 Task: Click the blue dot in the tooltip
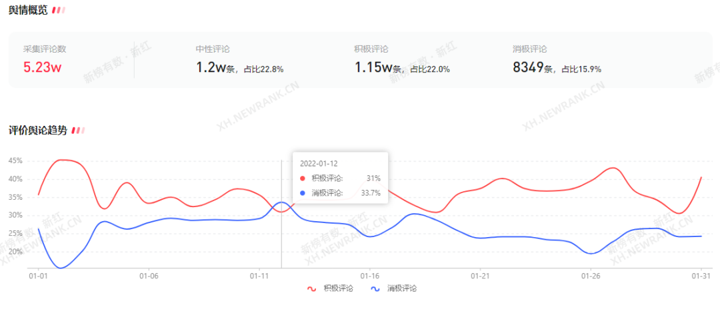(302, 193)
